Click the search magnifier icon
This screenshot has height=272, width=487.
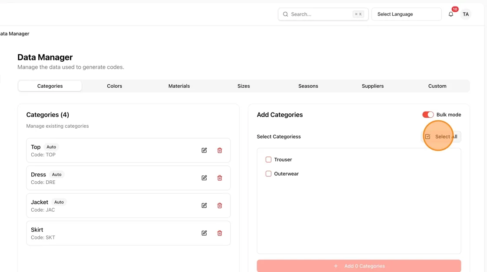285,14
